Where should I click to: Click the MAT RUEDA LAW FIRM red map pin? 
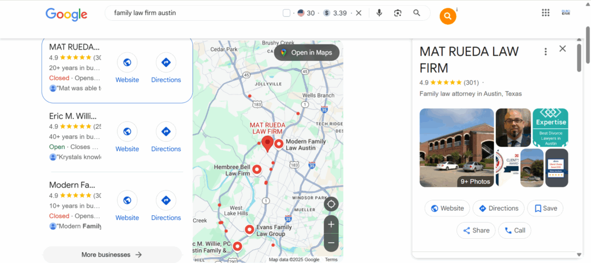[267, 144]
